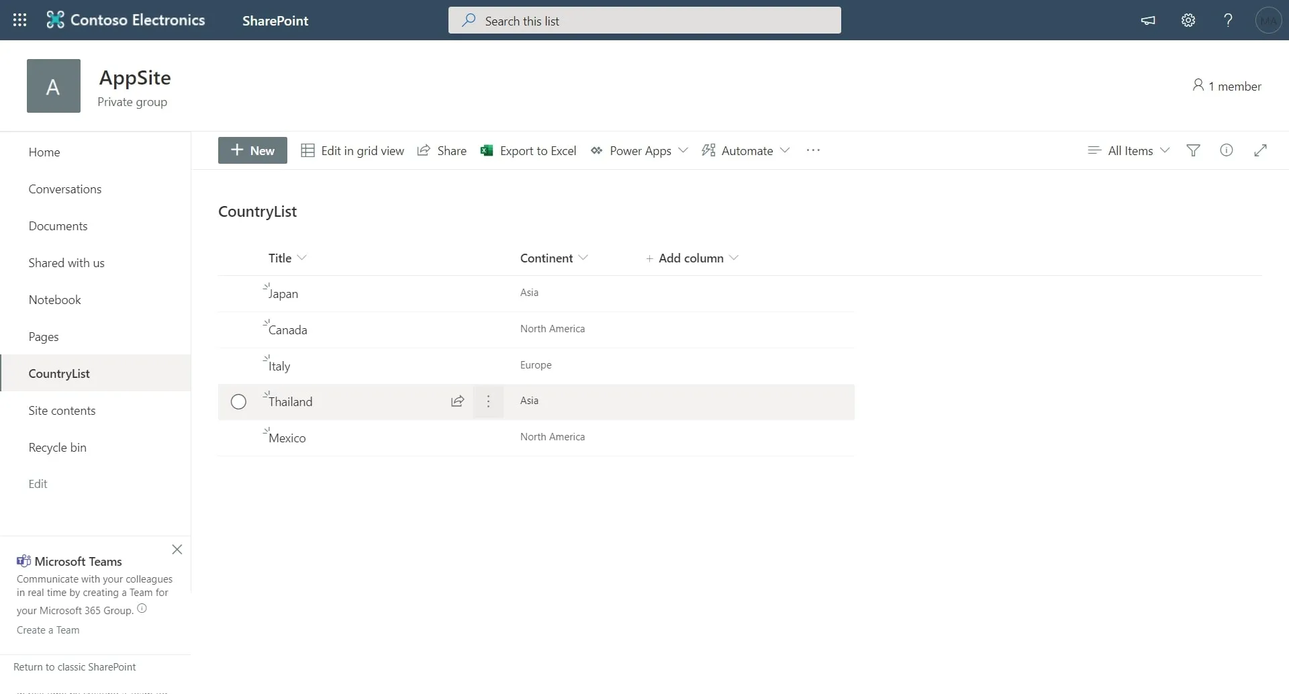The height and width of the screenshot is (694, 1289).
Task: Go to Documents in left navigation
Action: pos(58,226)
